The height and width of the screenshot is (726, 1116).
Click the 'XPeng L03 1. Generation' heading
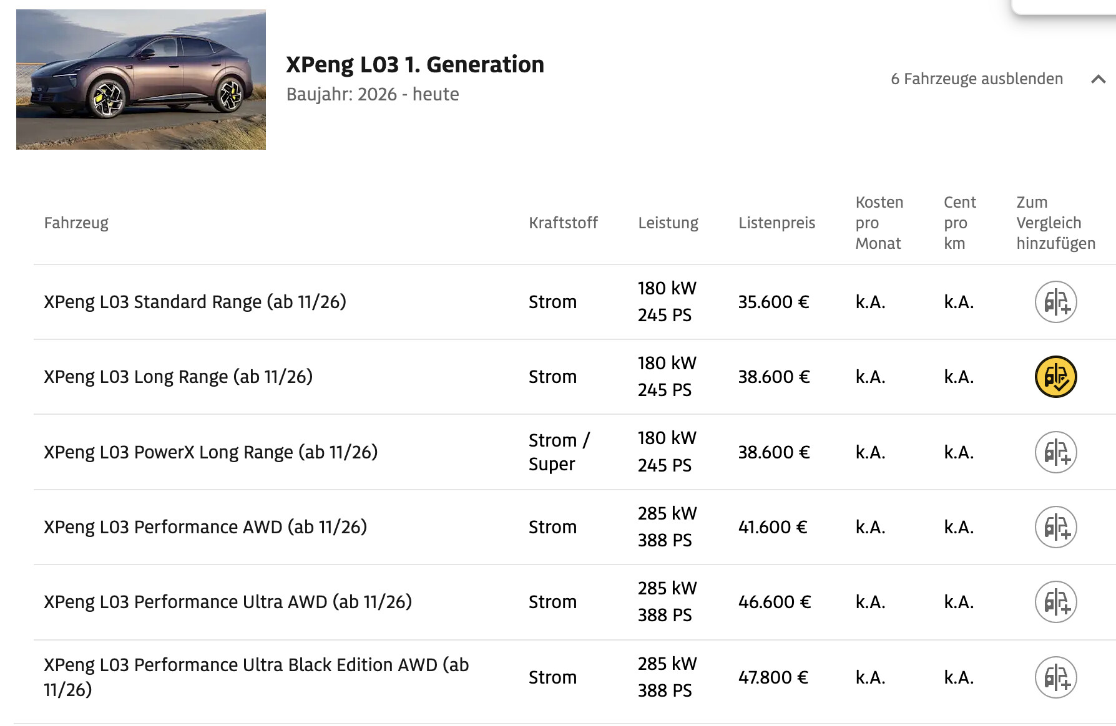(415, 64)
